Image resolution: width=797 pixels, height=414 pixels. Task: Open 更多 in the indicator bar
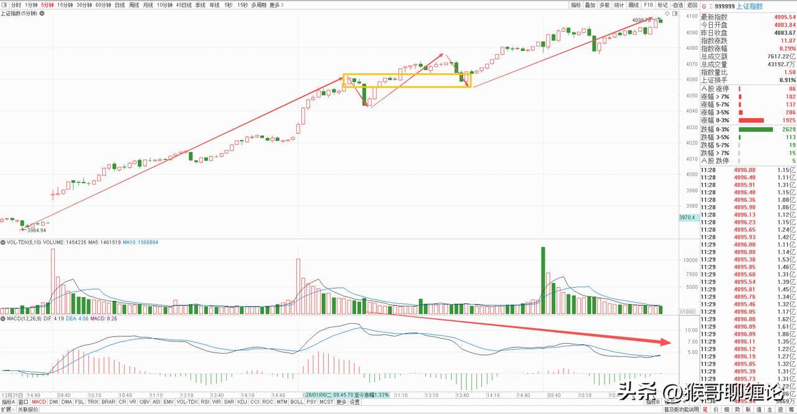341,402
